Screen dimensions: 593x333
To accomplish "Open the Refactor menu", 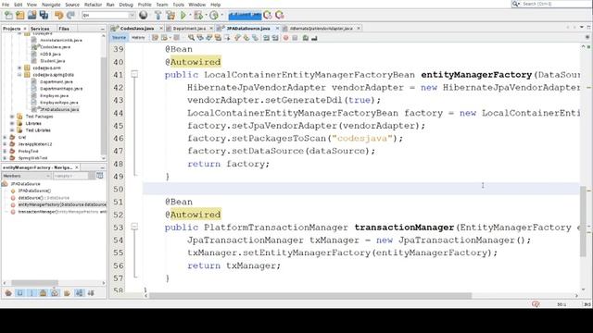I will pos(93,5).
